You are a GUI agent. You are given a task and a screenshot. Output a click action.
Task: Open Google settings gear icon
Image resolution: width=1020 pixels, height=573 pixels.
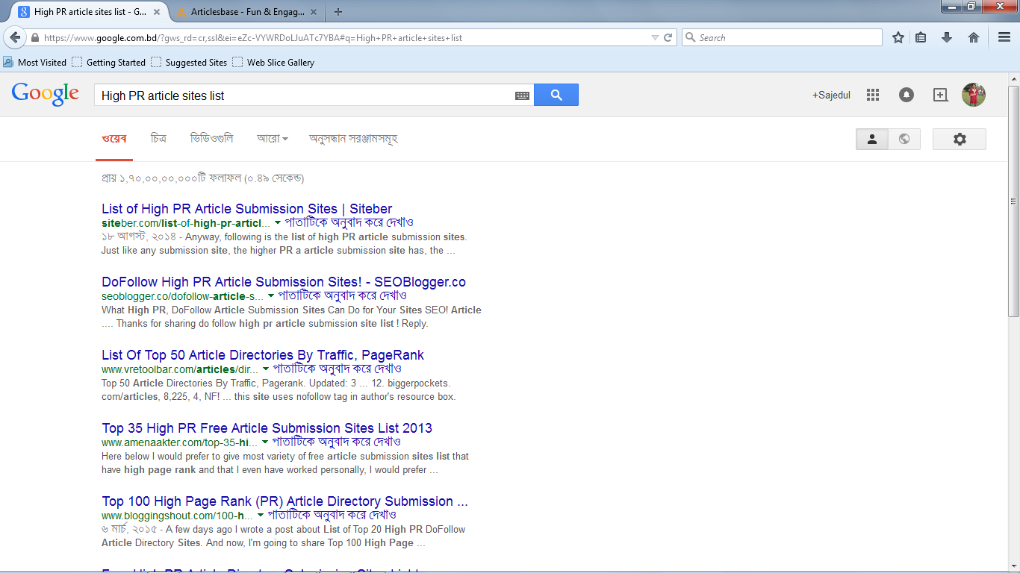[960, 139]
